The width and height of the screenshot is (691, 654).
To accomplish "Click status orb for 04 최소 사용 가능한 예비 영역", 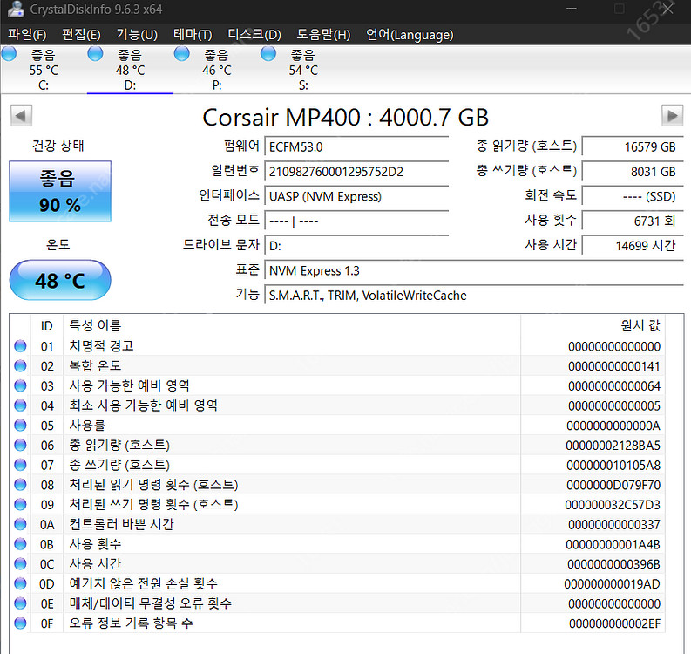I will [20, 405].
